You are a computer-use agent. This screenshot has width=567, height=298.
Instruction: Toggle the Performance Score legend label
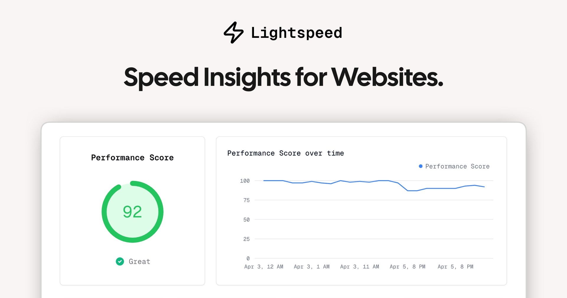coord(457,166)
